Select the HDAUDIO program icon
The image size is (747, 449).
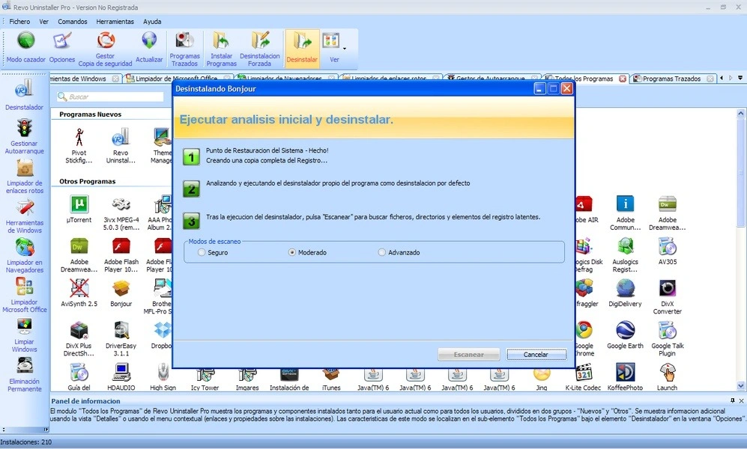(x=121, y=376)
